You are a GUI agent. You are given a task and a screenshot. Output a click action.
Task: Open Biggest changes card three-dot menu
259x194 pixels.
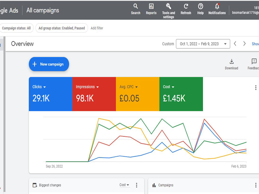click(x=136, y=185)
